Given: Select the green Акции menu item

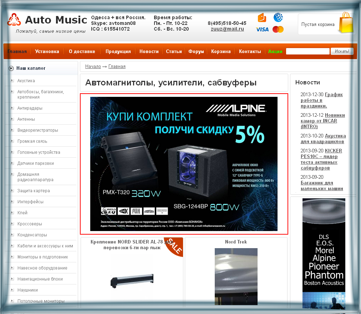Looking at the screenshot, I should point(275,52).
